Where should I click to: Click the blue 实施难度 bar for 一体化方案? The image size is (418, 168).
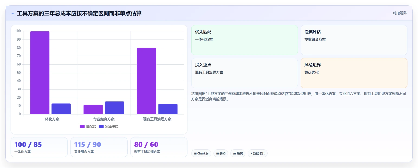point(61,109)
